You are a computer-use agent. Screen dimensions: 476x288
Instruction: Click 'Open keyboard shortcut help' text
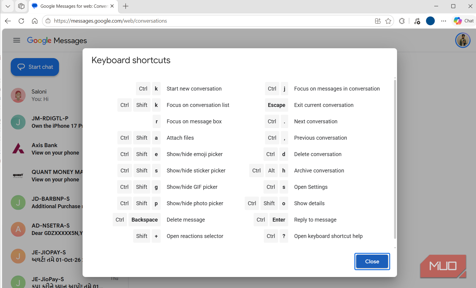(x=328, y=236)
